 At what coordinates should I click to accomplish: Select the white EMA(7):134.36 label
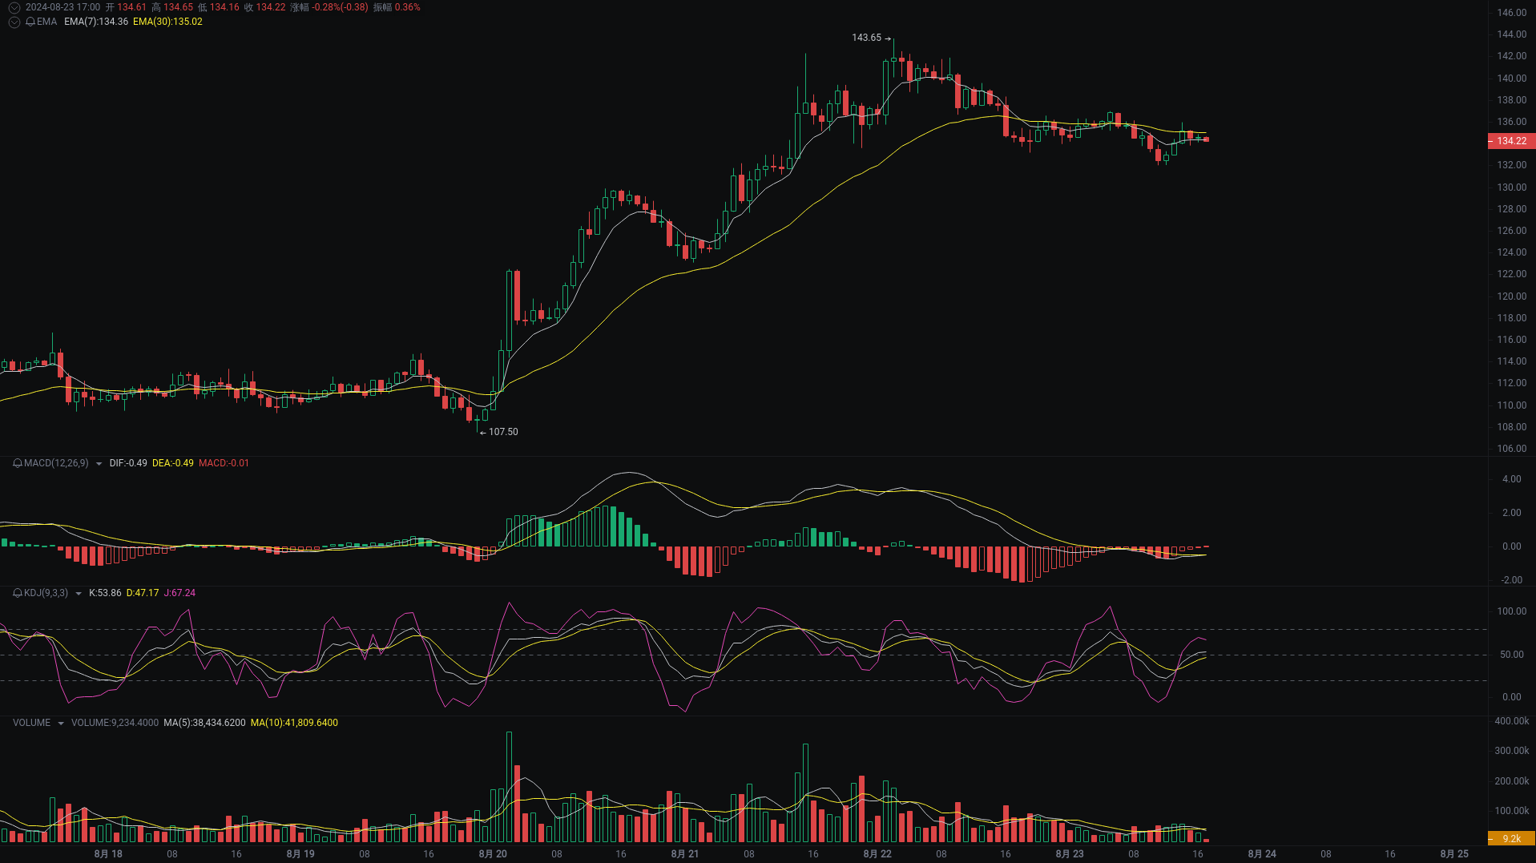[x=95, y=22]
